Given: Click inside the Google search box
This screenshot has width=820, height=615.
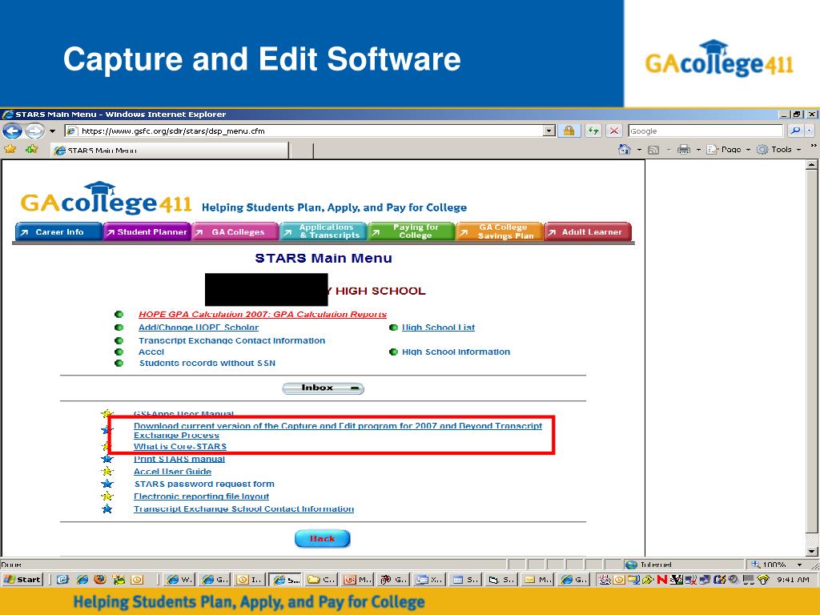Looking at the screenshot, I should coord(705,131).
